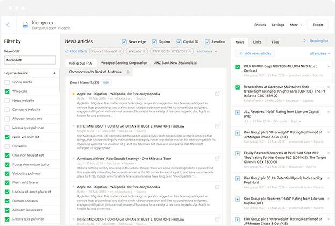The width and height of the screenshot is (335, 226).
Task: Unstar the first Apple Inc. litigation article
Action: [74, 94]
